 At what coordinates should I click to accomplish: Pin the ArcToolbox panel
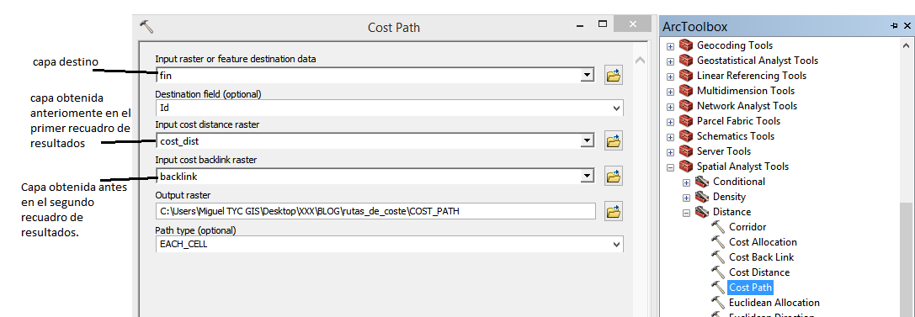894,26
